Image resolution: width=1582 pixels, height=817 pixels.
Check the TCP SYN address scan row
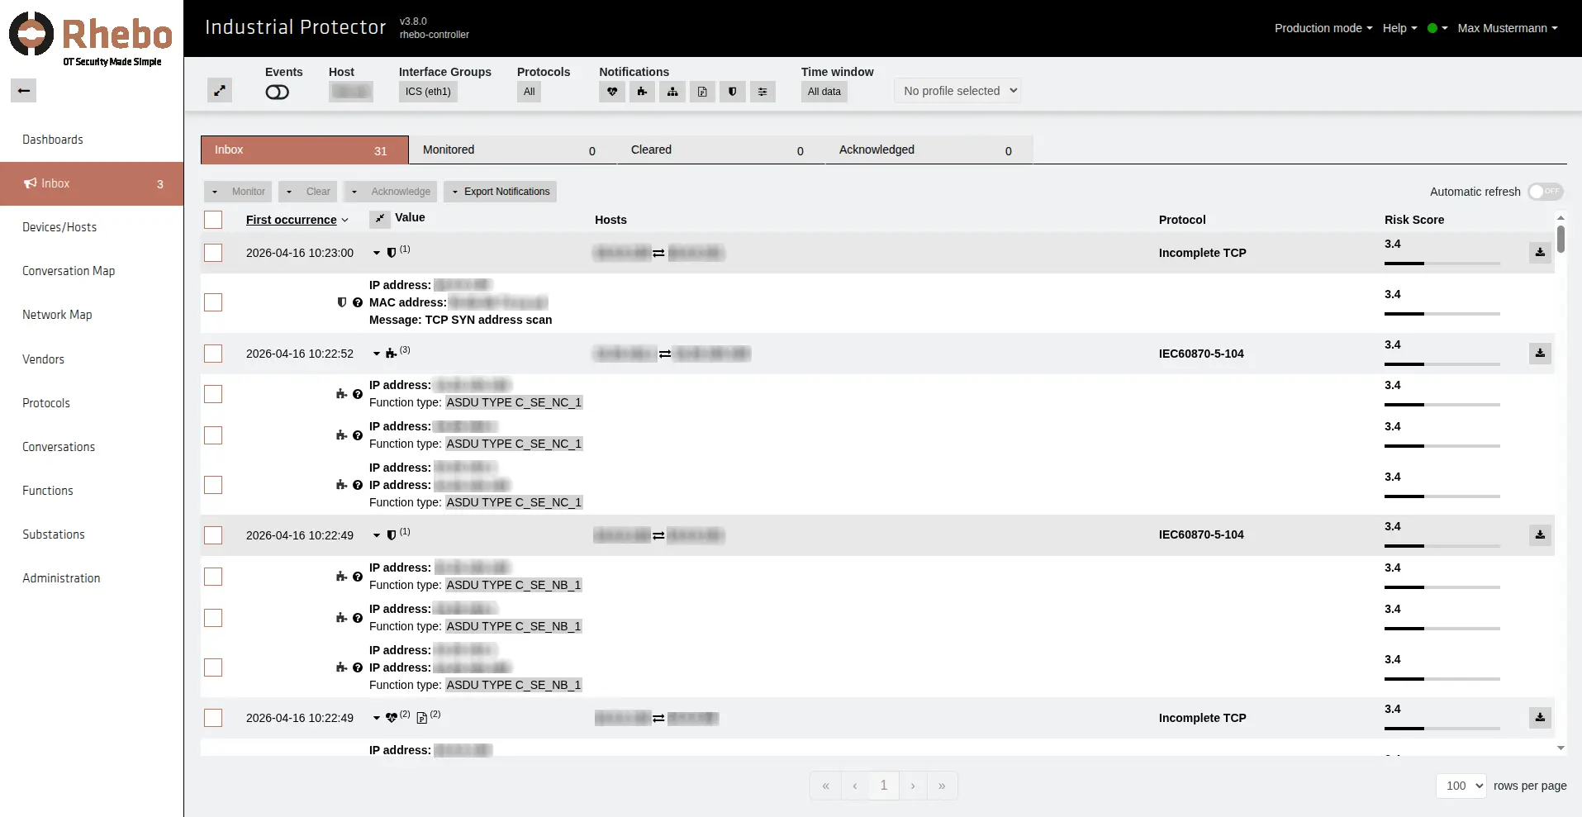213,302
